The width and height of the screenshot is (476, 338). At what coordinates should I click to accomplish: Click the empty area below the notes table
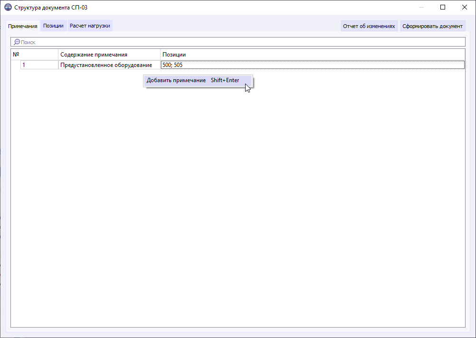coord(238,190)
